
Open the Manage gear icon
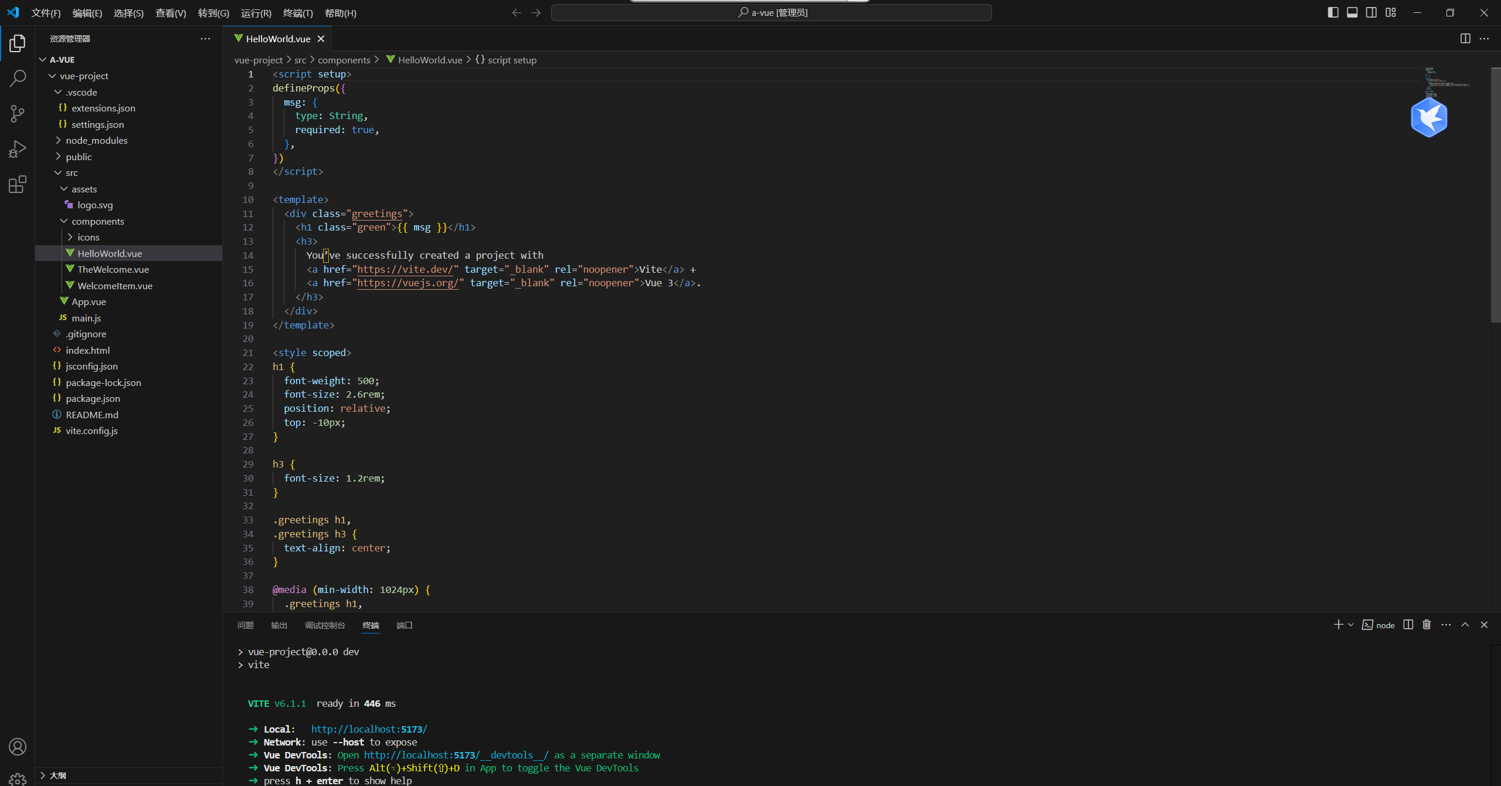(18, 779)
